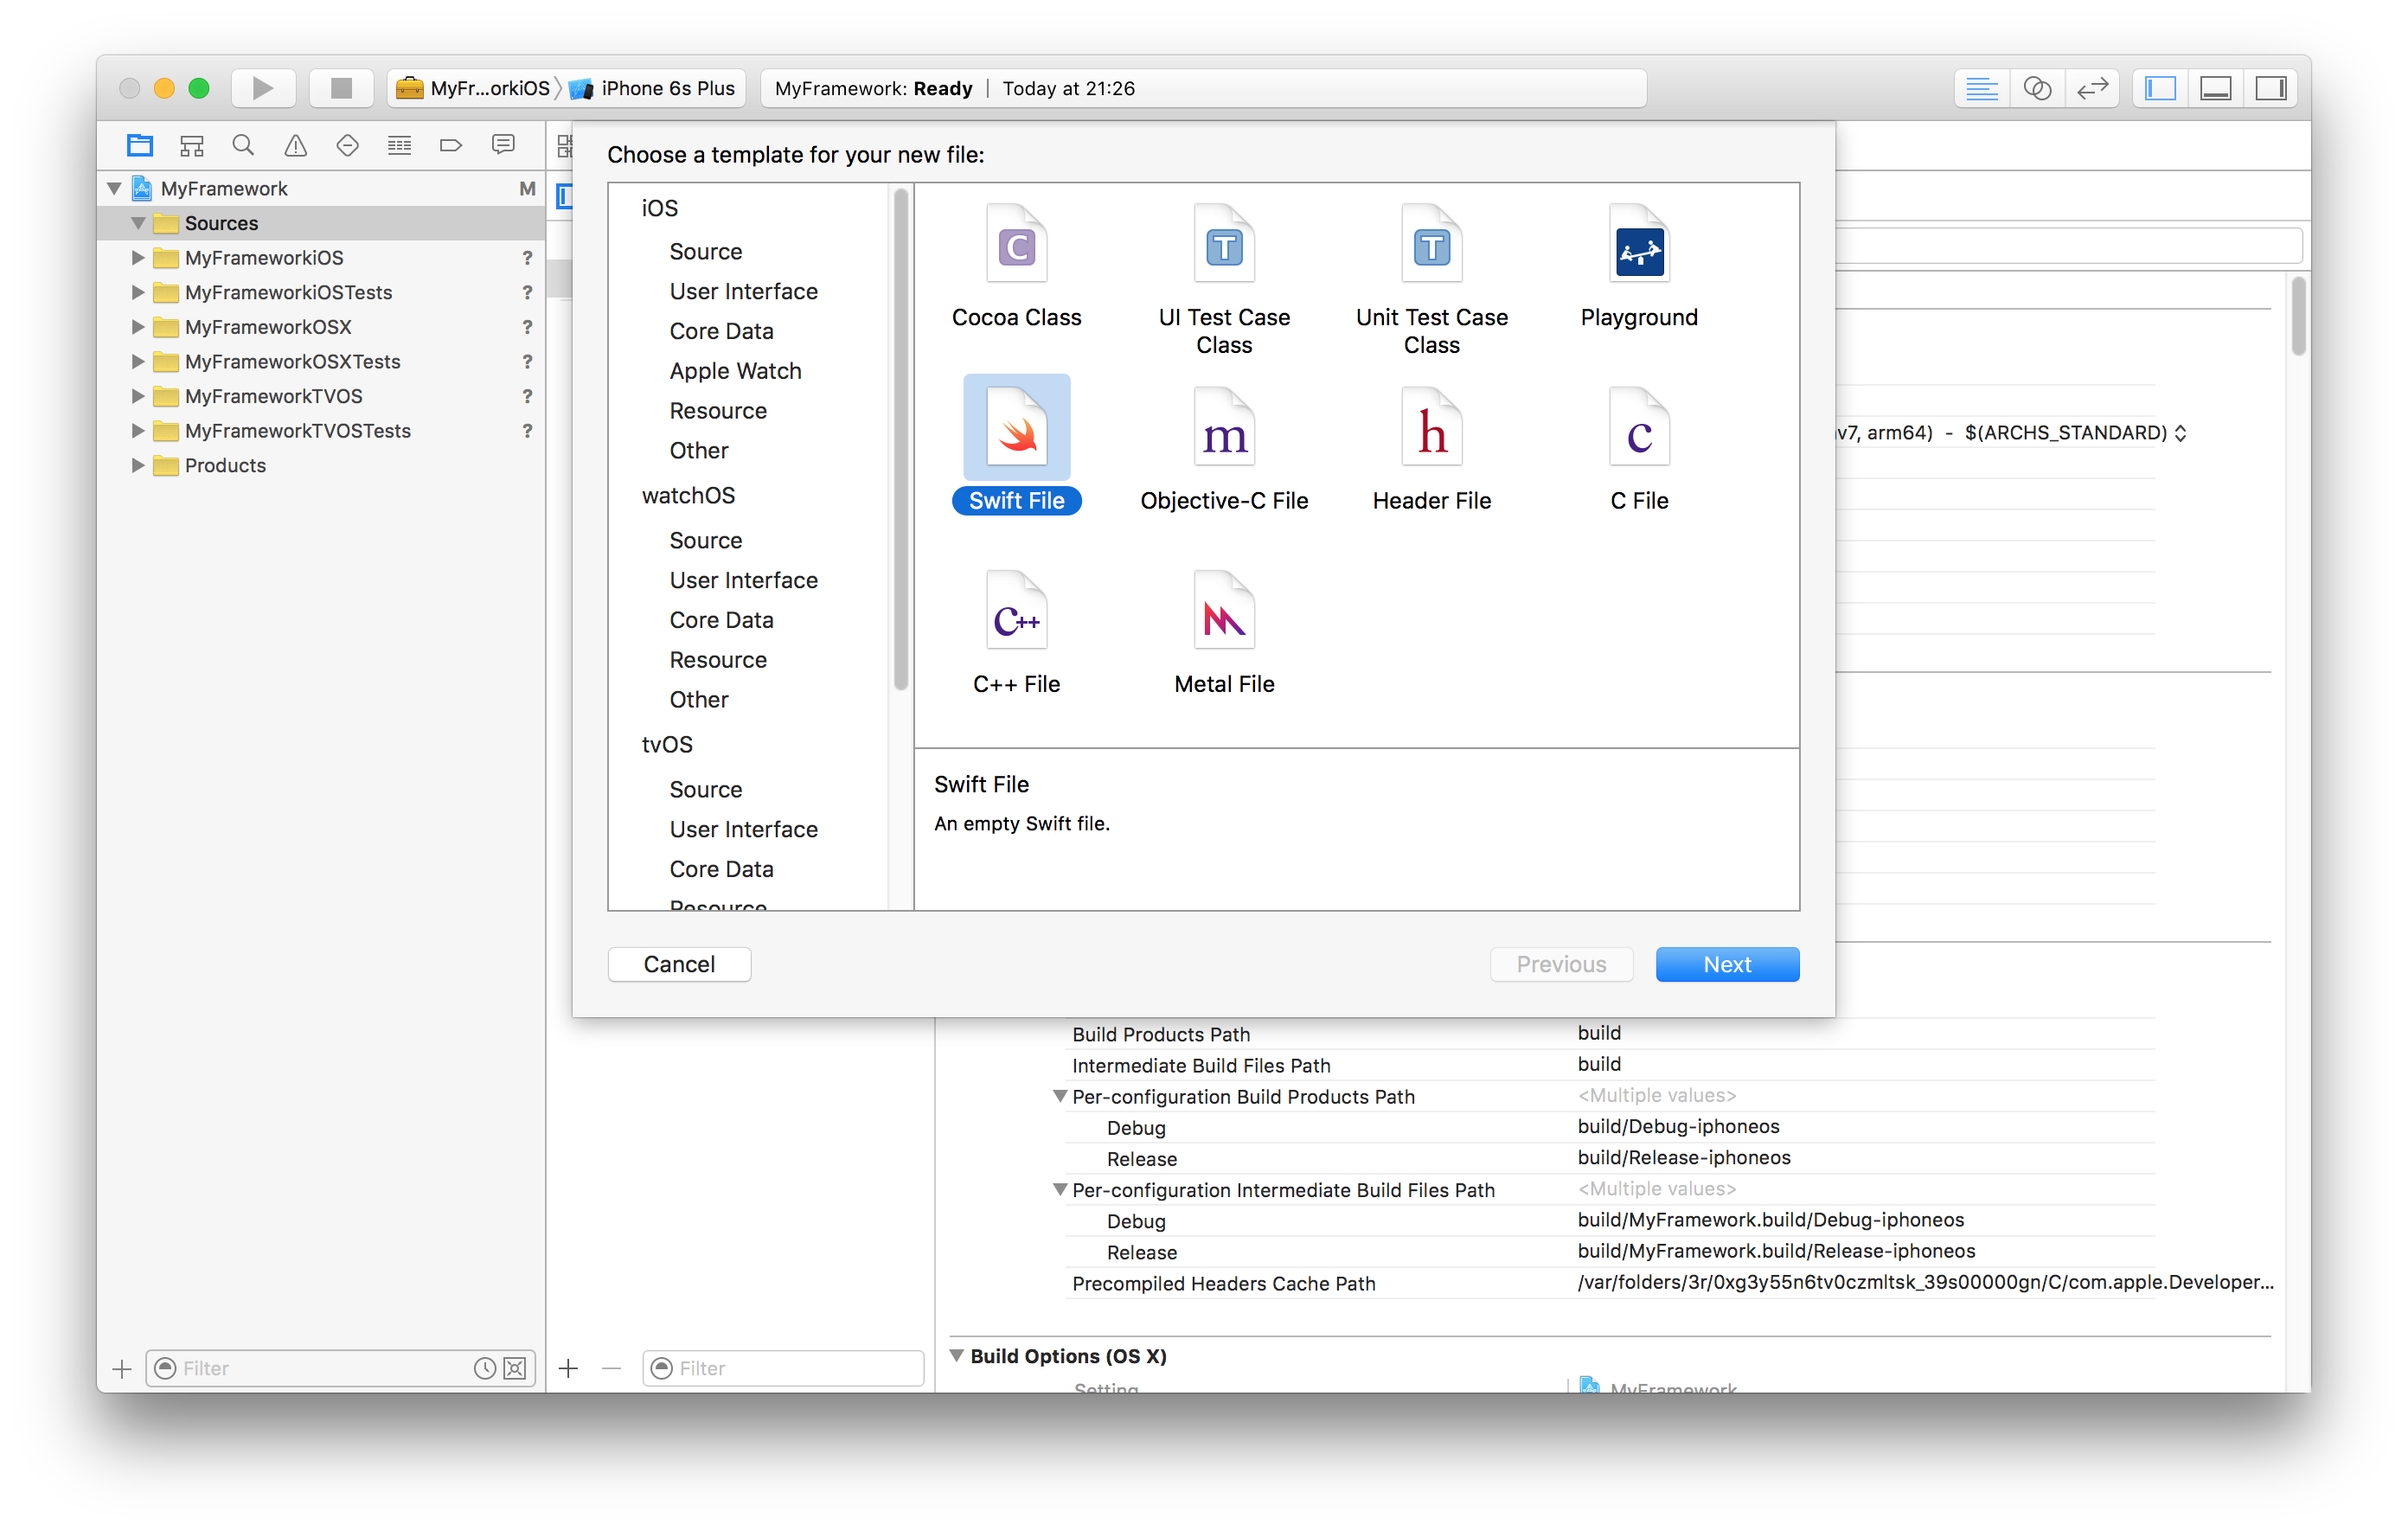This screenshot has width=2408, height=1531.
Task: Click the Next button to proceed
Action: click(1726, 964)
